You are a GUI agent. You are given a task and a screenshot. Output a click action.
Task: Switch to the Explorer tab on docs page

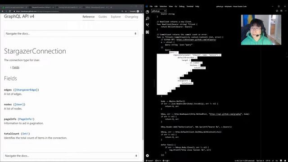(116, 17)
